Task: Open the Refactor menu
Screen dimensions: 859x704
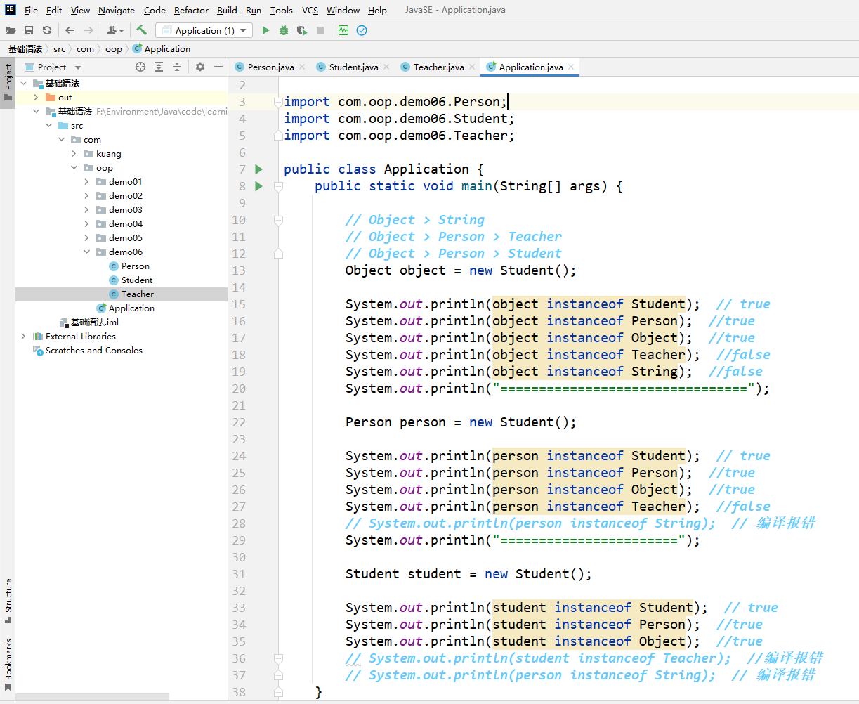Action: (x=191, y=10)
